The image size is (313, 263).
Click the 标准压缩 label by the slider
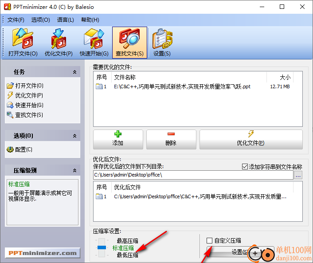(123, 248)
